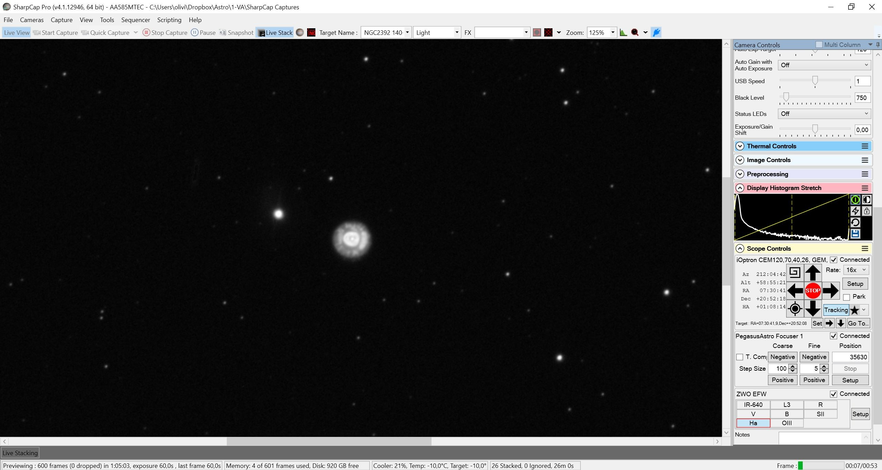Toggle the T. Comp checkbox
Image resolution: width=882 pixels, height=470 pixels.
739,357
